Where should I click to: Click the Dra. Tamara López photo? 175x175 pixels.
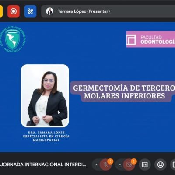coord(45,96)
